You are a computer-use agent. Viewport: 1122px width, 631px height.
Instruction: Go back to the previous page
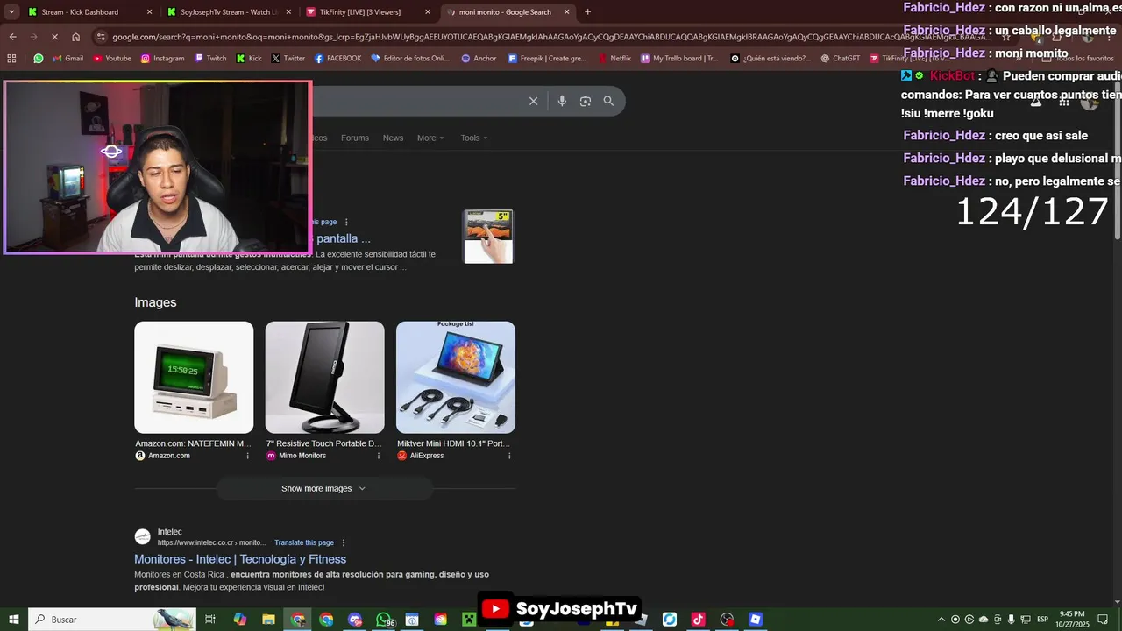click(12, 37)
